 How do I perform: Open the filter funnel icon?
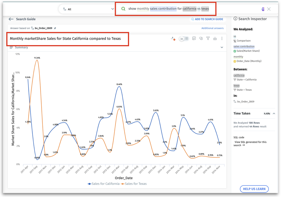(x=208, y=39)
